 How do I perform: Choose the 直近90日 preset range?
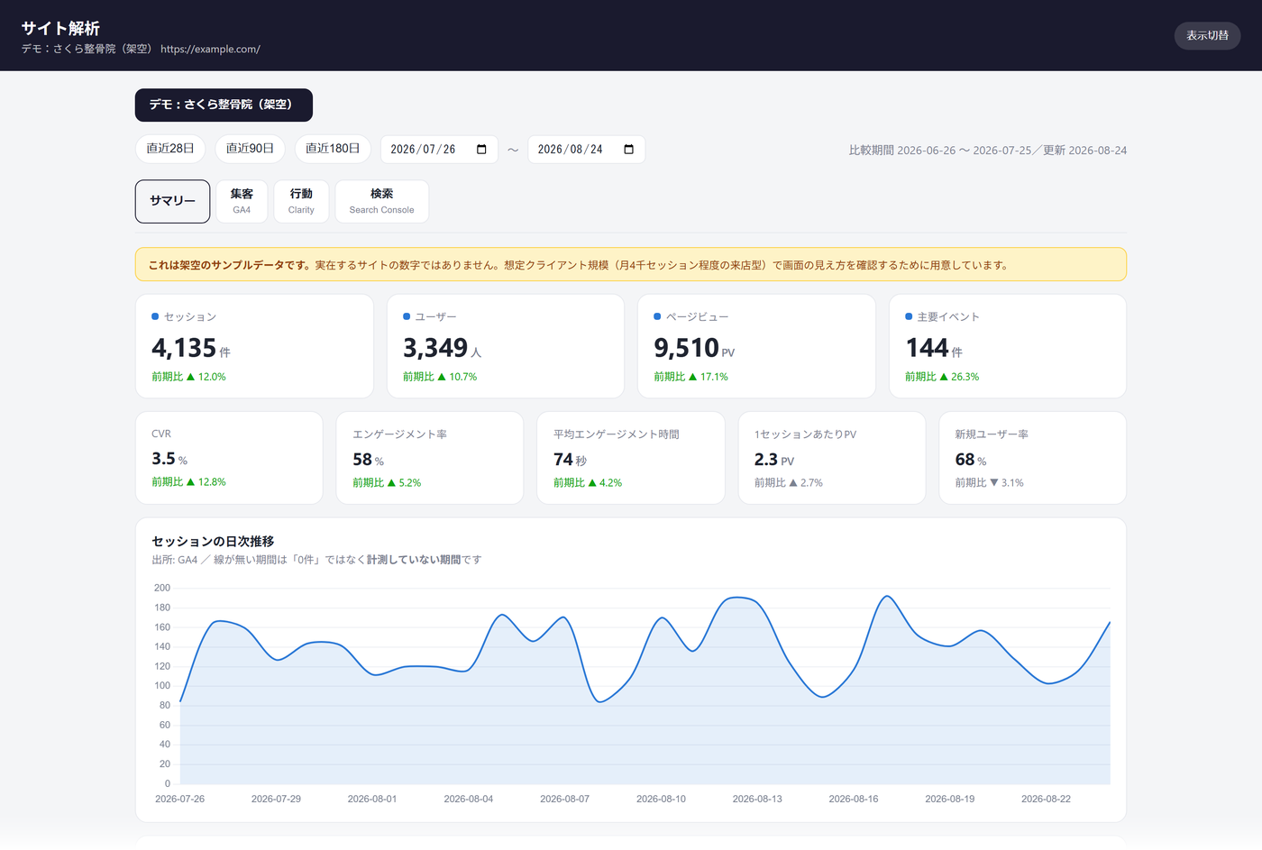click(x=250, y=149)
